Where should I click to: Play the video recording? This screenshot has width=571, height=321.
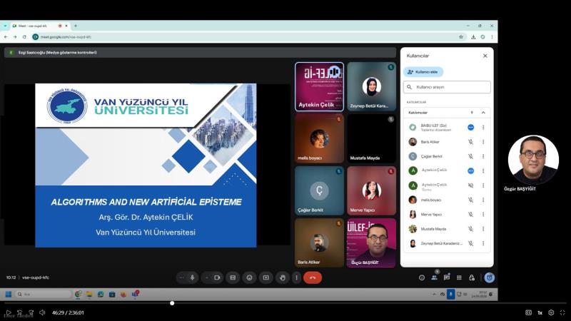point(9,312)
